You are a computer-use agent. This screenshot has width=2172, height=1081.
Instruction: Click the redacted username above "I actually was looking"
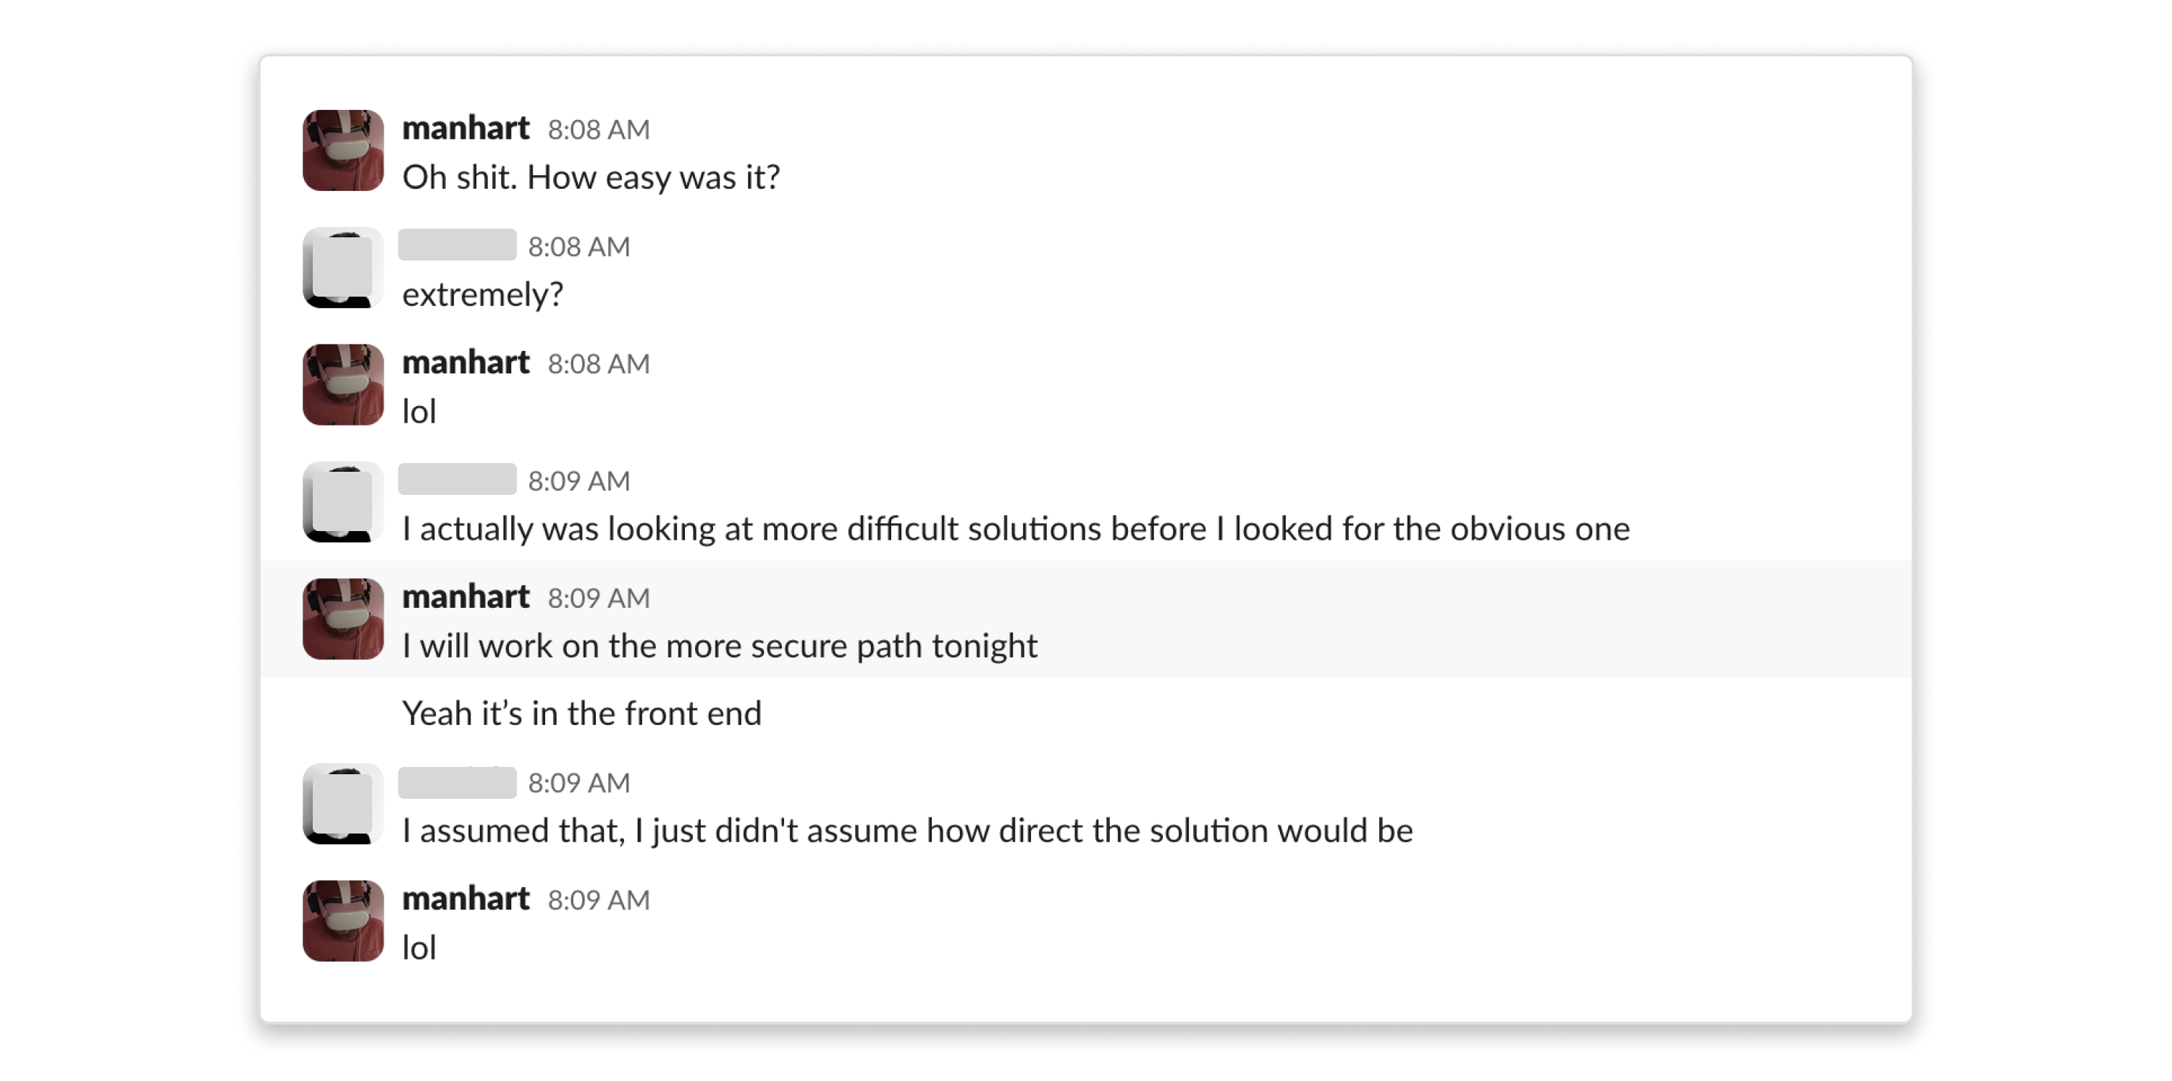click(457, 480)
